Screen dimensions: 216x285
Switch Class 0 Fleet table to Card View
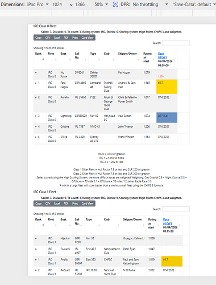[88, 38]
